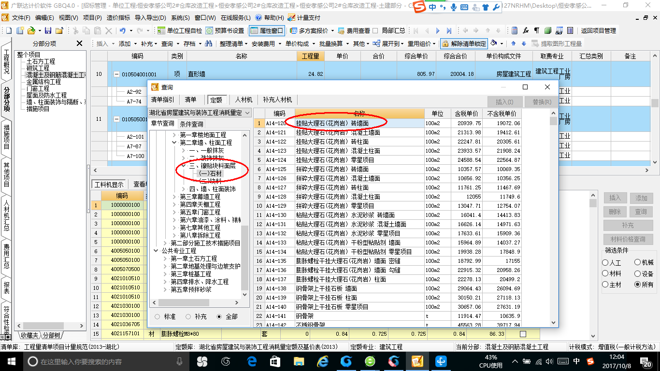
Task: Click the 含税单价 column header
Action: (466, 114)
